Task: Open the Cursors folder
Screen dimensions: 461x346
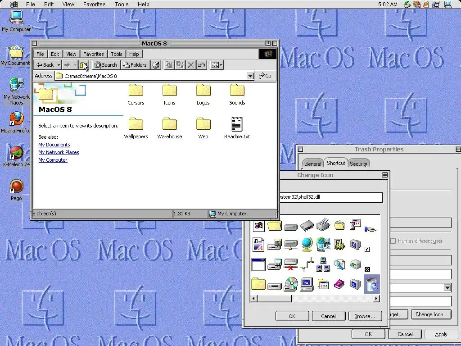Action: pos(136,95)
